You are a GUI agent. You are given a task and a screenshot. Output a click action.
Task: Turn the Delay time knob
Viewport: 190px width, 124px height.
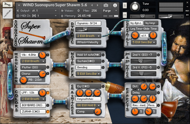(x=144, y=98)
